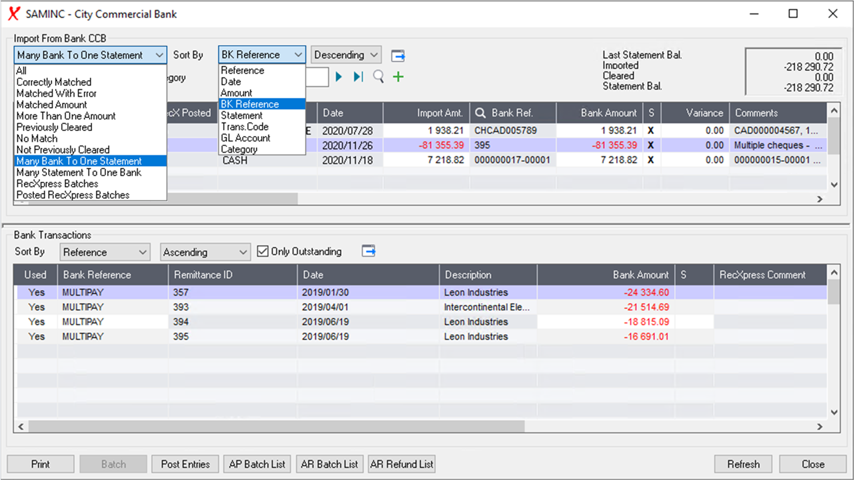Click the magnifier search icon
Viewport: 854px width, 480px height.
378,77
